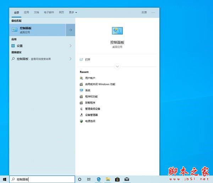Screen dimensions: 213x183
Task: Switch to the 应用 tab
Action: tap(26, 12)
